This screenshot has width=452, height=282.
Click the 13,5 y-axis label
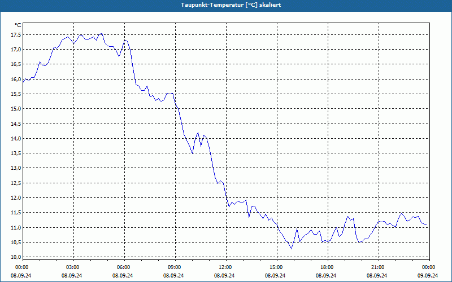16,153
